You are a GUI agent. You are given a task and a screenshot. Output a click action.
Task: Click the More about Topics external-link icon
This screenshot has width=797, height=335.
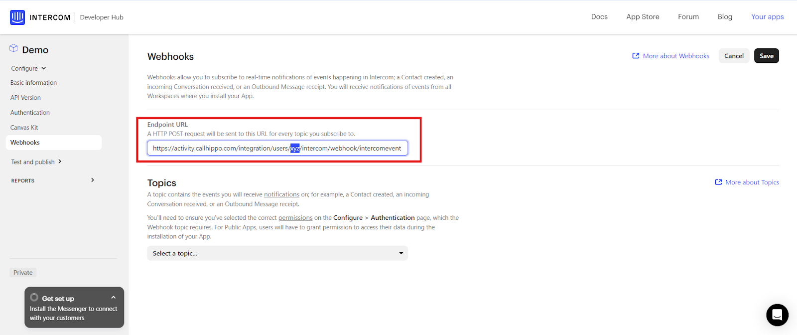click(718, 182)
